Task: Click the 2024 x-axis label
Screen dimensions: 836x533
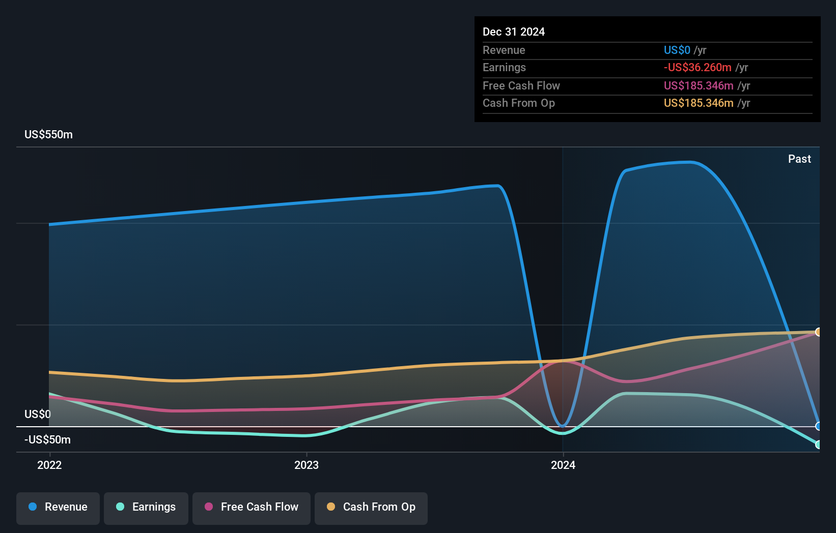Action: pyautogui.click(x=563, y=465)
